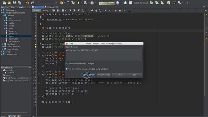Image resolution: width=208 pixels, height=117 pixels.
Task: Open the .bowerrc editor tab
Action: [51, 7]
